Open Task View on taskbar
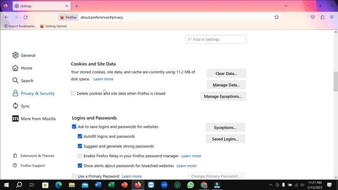This screenshot has width=338, height=190. [32, 185]
